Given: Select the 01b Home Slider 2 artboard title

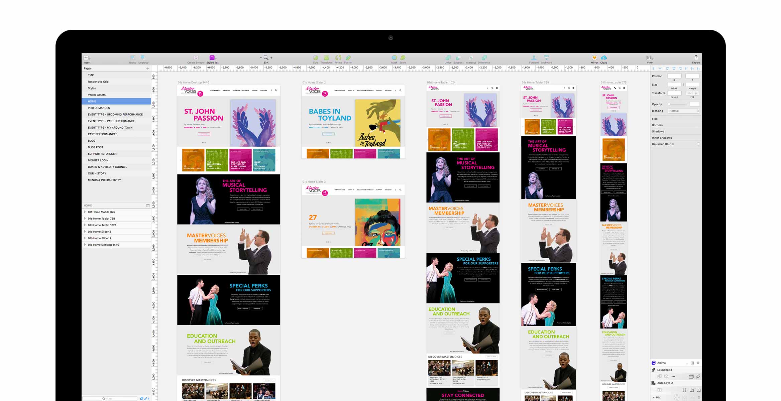Looking at the screenshot, I should point(314,83).
